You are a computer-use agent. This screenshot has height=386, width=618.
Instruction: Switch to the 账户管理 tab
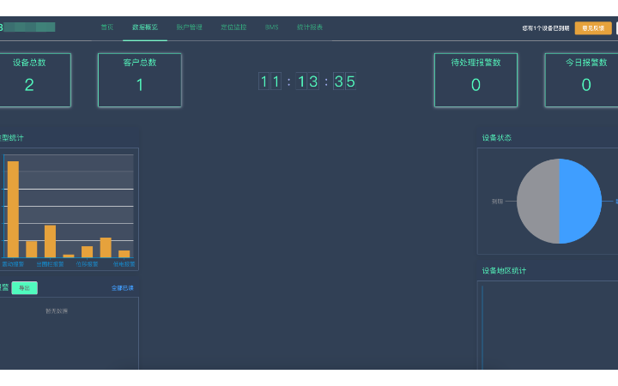pos(189,27)
